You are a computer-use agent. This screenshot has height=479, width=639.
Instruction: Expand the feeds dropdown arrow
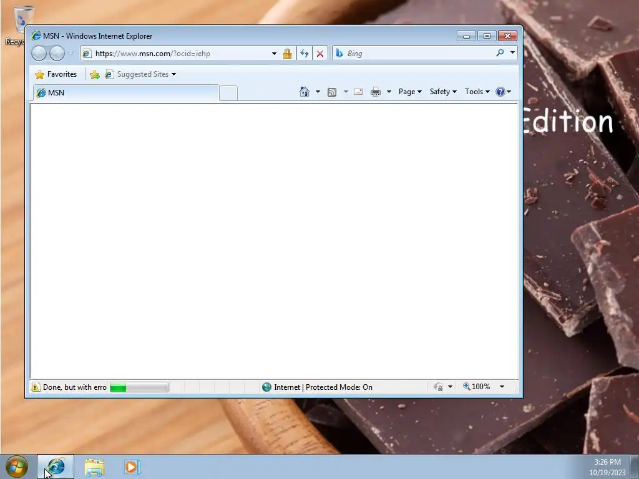[x=346, y=92]
